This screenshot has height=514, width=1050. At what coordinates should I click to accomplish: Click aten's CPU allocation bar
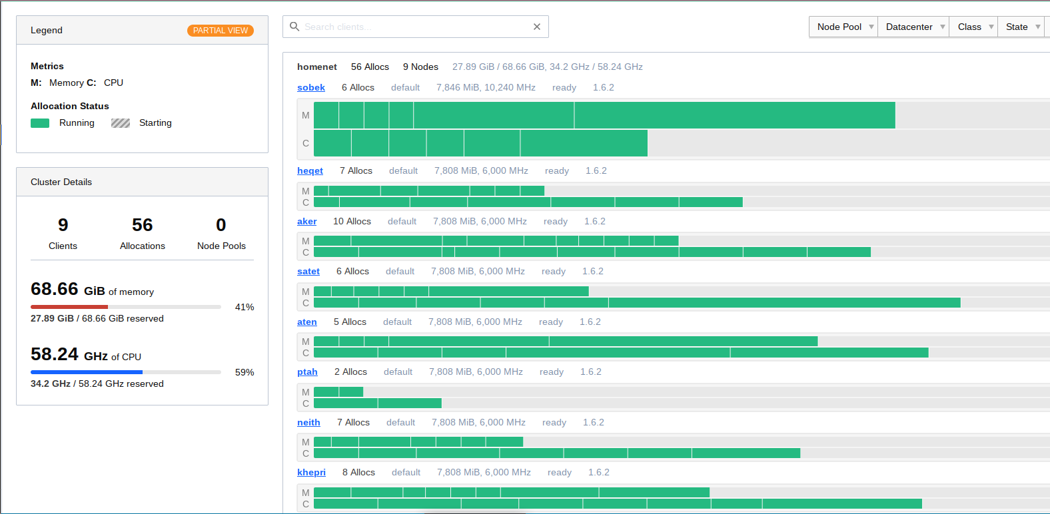click(x=621, y=353)
